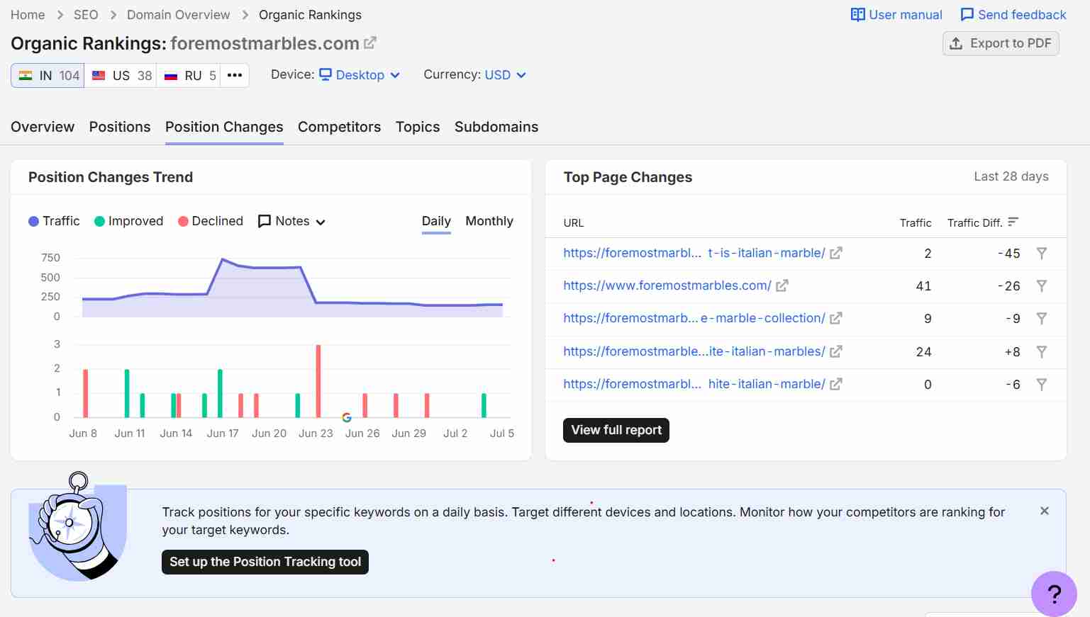1090x617 pixels.
Task: Click Google update marker on chart
Action: (347, 417)
